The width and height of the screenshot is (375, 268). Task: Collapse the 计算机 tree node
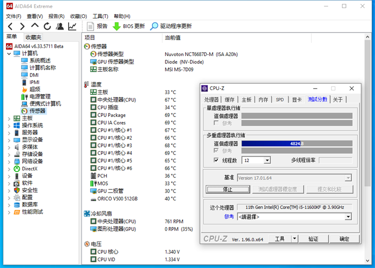9,53
